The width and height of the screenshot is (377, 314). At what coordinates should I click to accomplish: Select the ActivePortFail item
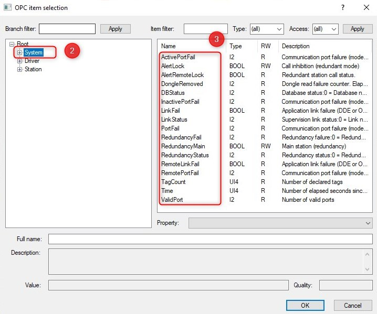(x=178, y=57)
